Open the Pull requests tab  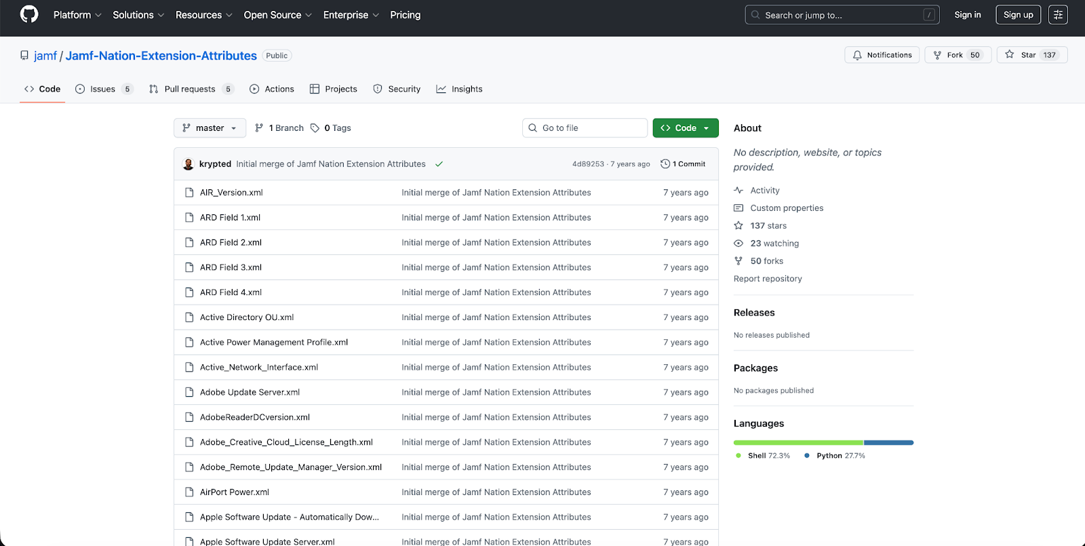tap(190, 89)
